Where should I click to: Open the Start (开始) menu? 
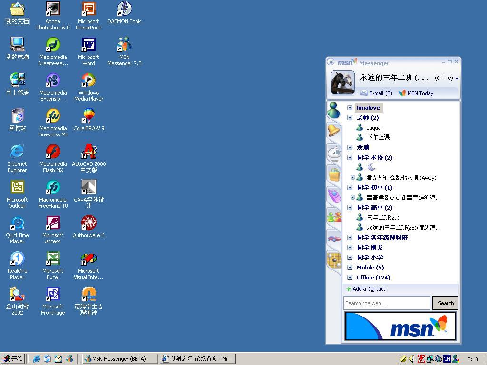pos(13,359)
